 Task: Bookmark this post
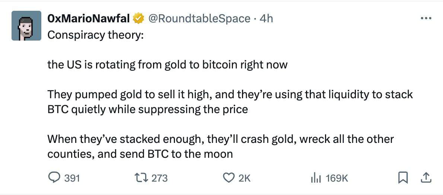tap(402, 178)
